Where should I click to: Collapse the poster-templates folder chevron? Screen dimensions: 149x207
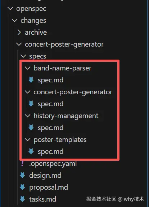28,139
